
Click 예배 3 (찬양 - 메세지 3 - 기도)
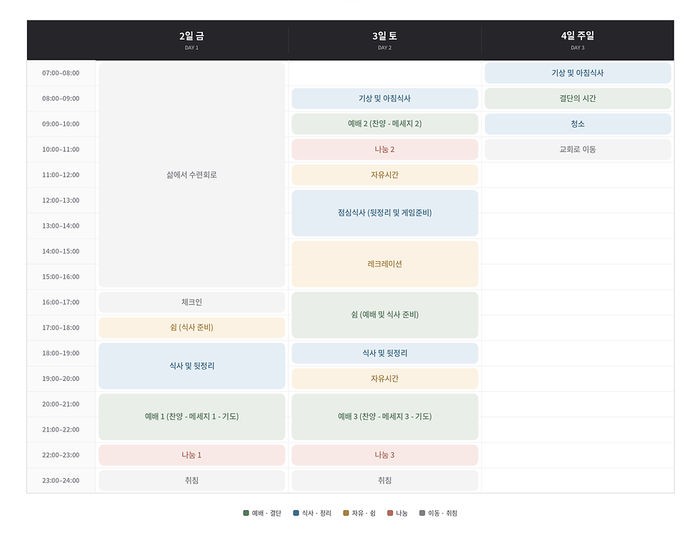coord(385,417)
